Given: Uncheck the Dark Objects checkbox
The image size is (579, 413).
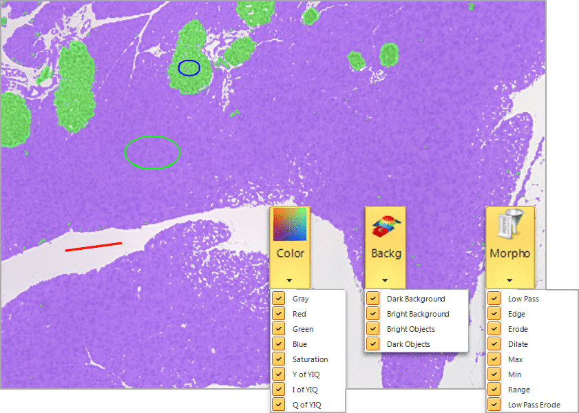Looking at the screenshot, I should point(373,344).
